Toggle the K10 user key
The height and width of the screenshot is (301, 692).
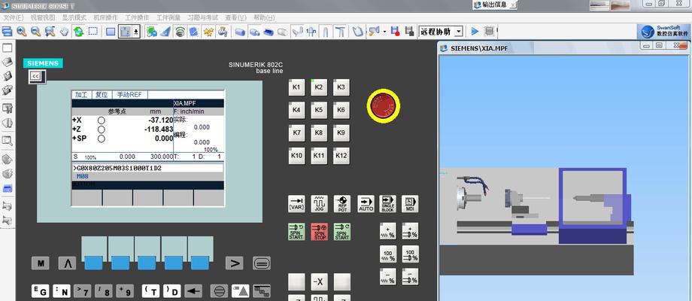[296, 156]
